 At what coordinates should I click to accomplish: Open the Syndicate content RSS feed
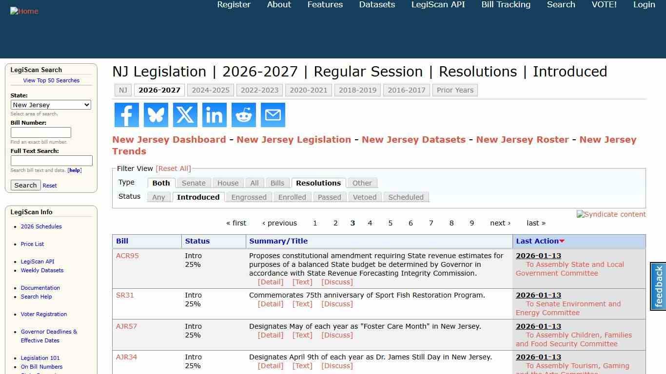pyautogui.click(x=611, y=214)
